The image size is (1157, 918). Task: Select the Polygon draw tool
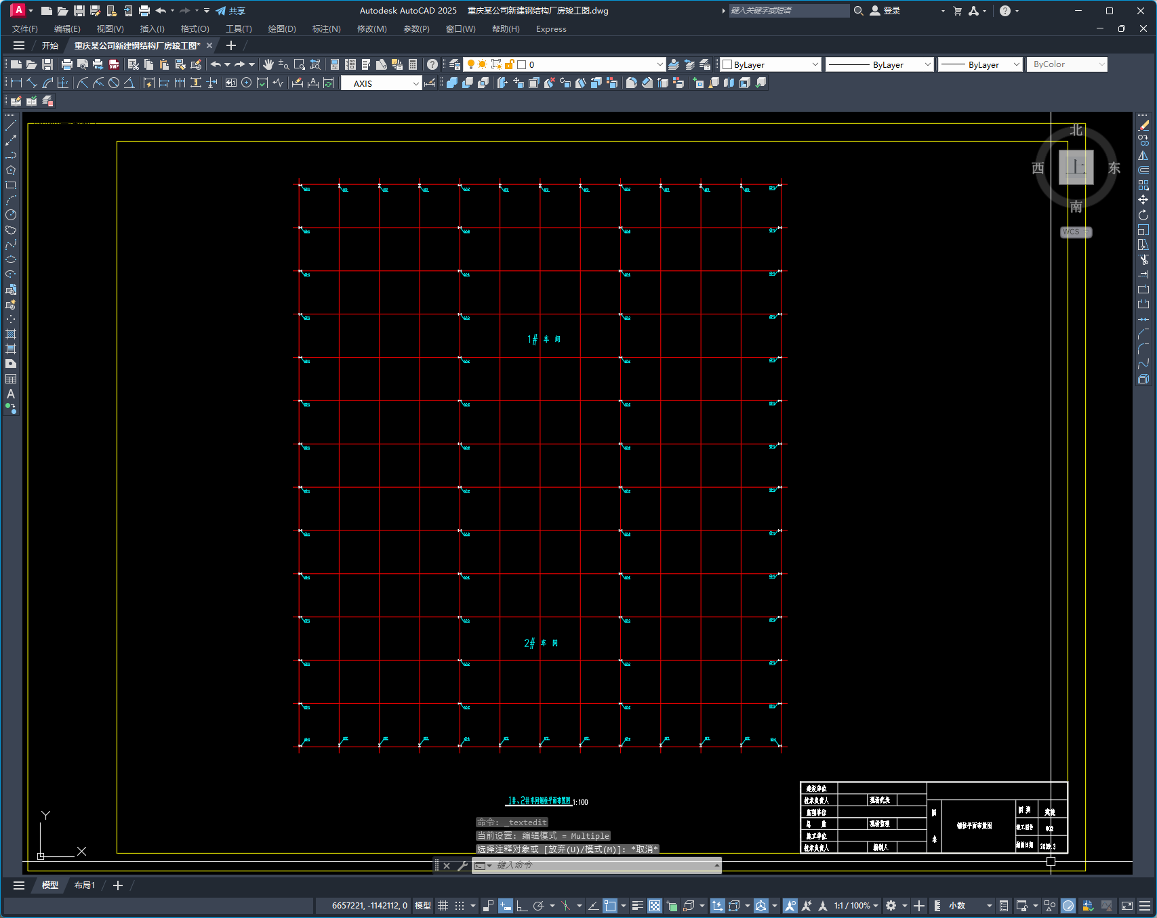11,171
